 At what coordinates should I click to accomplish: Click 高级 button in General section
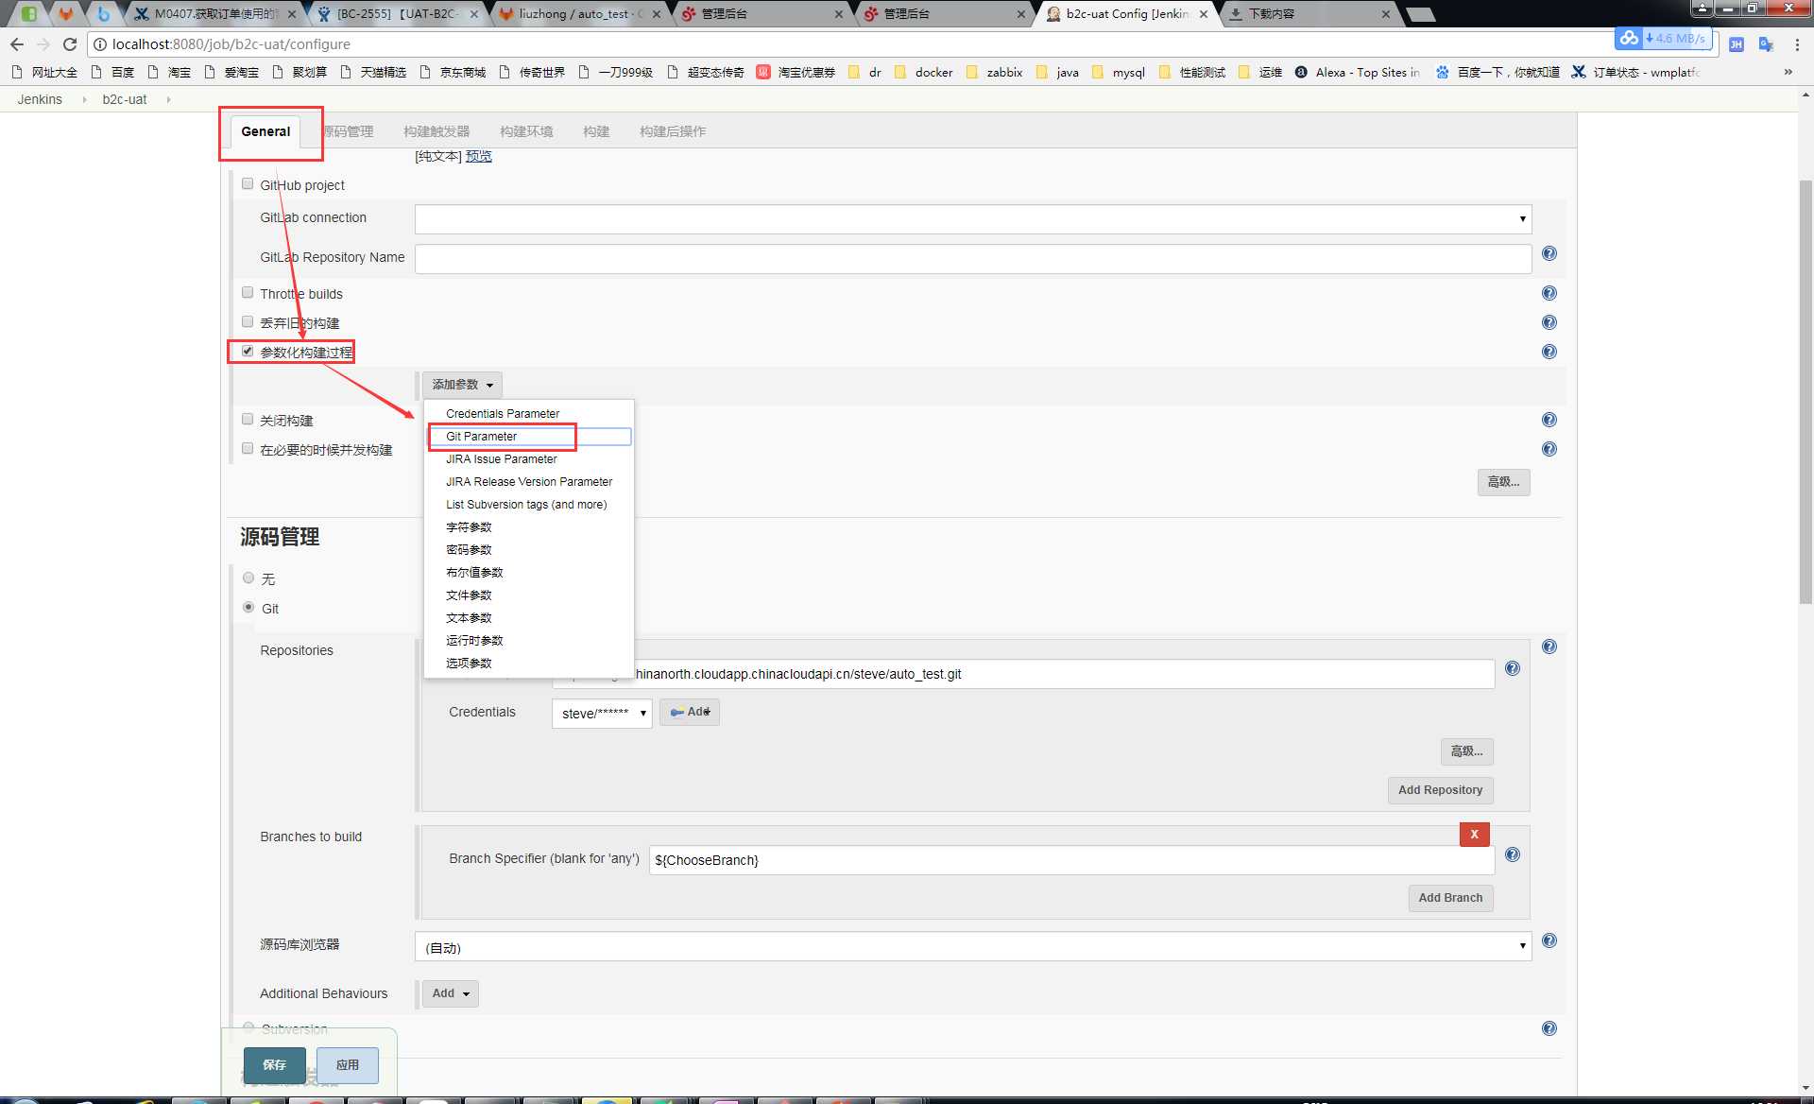tap(1503, 482)
